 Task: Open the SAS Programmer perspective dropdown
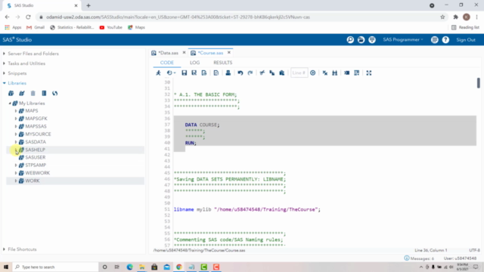(x=403, y=40)
